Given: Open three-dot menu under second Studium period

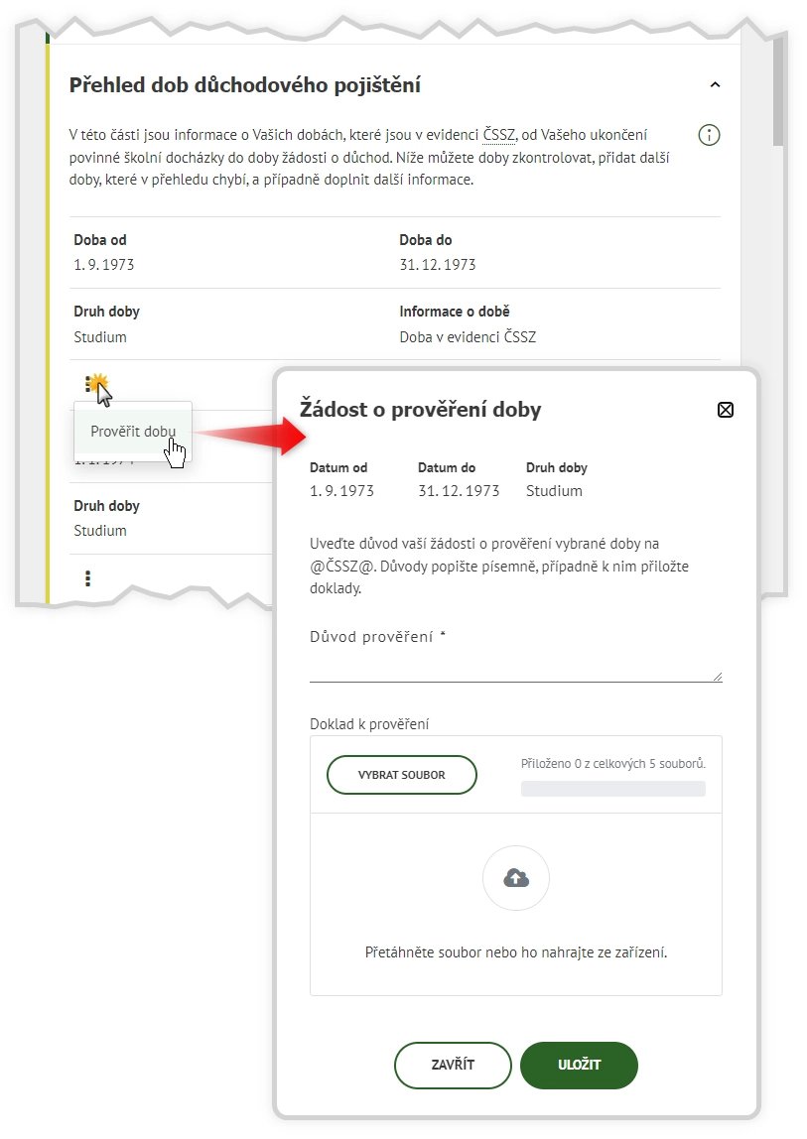Looking at the screenshot, I should 88,577.
